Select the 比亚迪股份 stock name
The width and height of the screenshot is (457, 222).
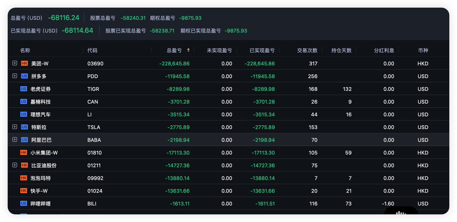[44, 165]
